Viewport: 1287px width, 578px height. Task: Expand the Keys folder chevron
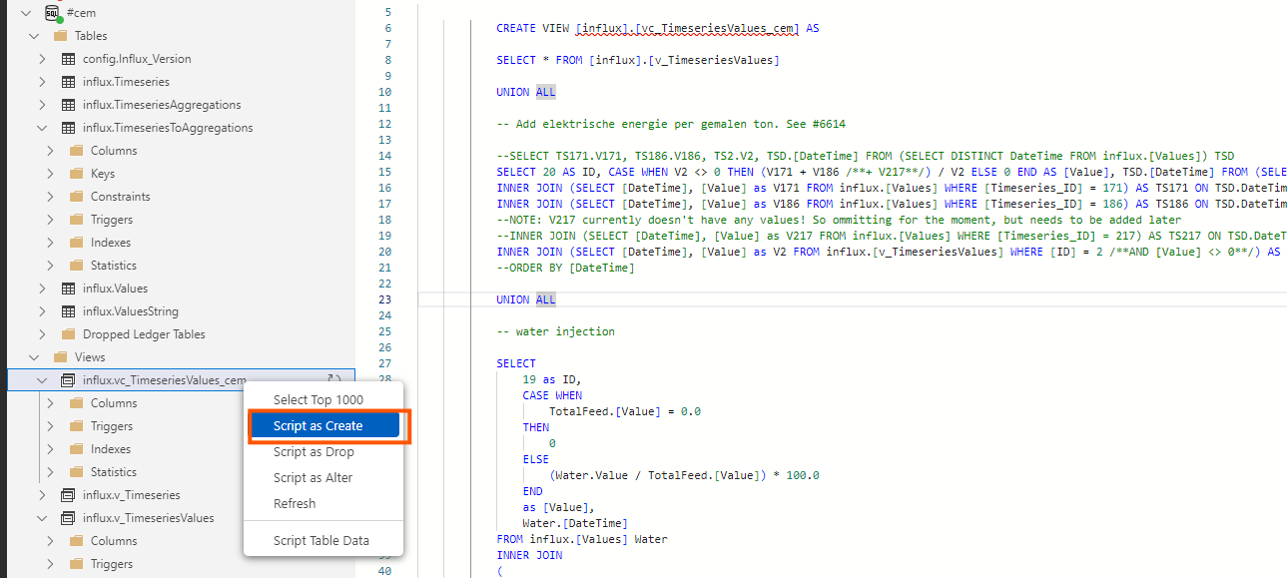click(50, 174)
